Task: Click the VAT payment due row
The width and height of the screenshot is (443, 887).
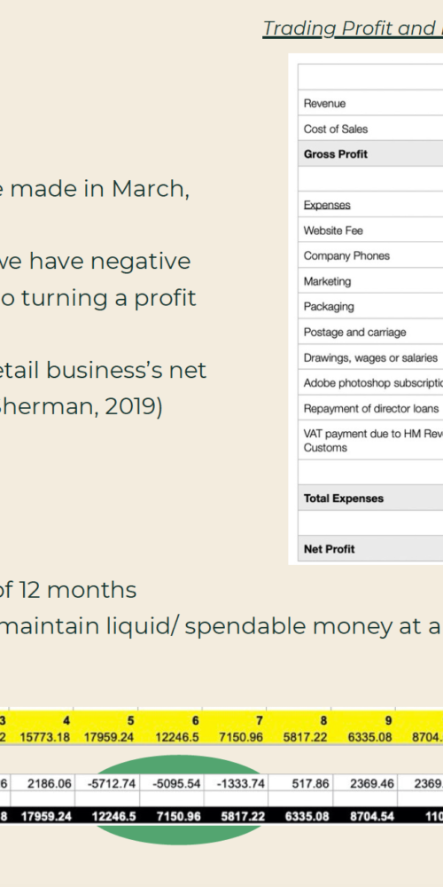Action: (370, 440)
